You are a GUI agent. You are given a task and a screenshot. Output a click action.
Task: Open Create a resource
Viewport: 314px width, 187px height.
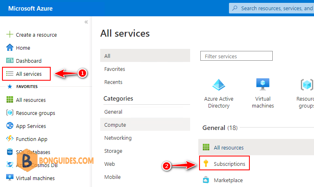(36, 35)
